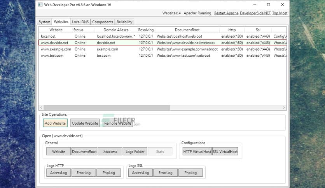Image resolution: width=325 pixels, height=188 pixels.
Task: Switch to the Reliability tab
Action: point(124,22)
